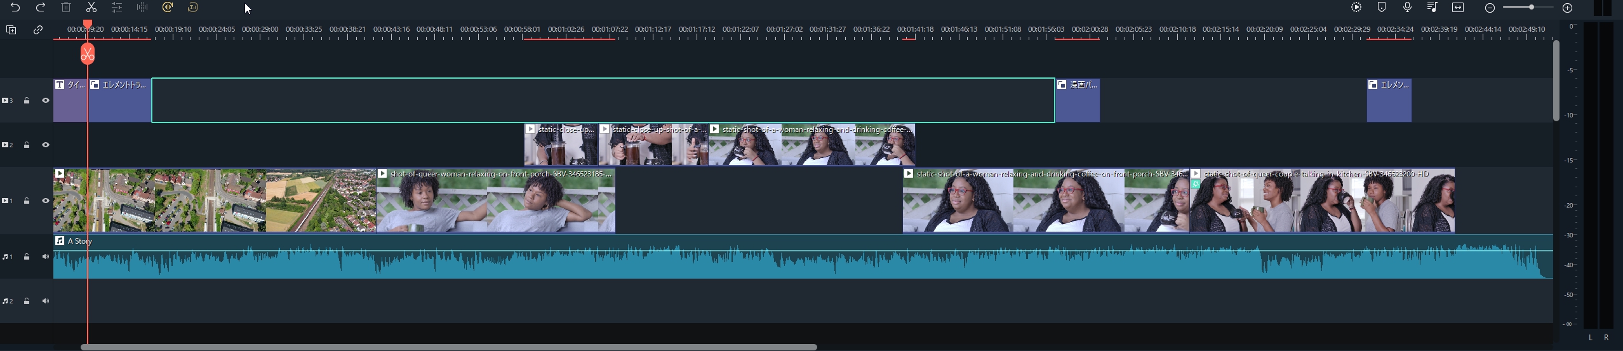Click the Undo arrow icon
The width and height of the screenshot is (1623, 351).
(x=15, y=8)
